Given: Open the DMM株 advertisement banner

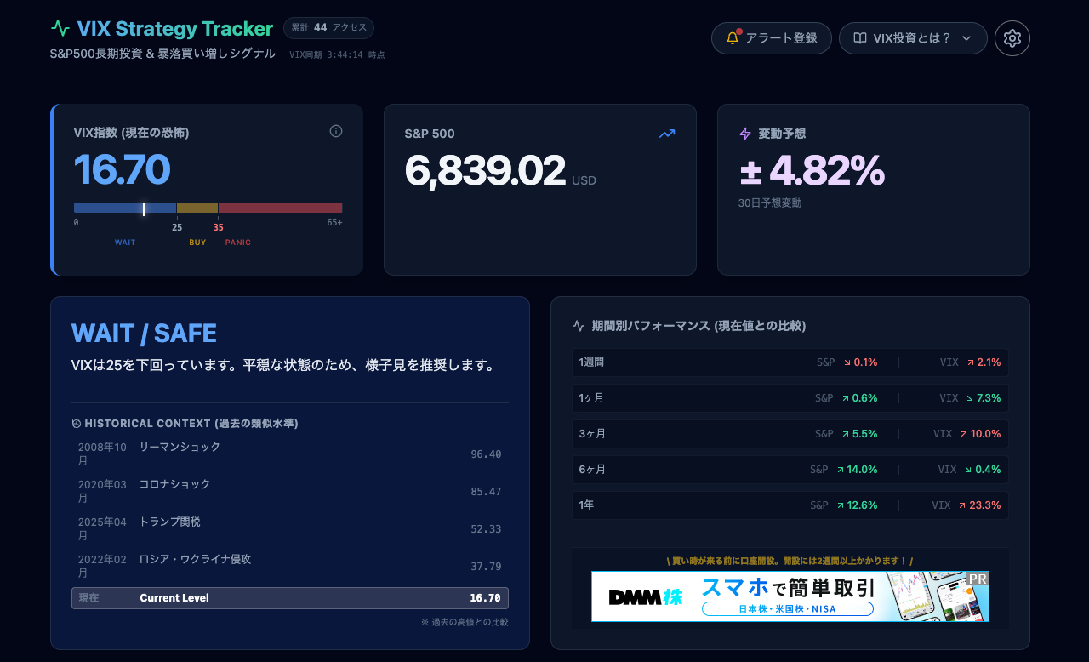Looking at the screenshot, I should point(790,596).
